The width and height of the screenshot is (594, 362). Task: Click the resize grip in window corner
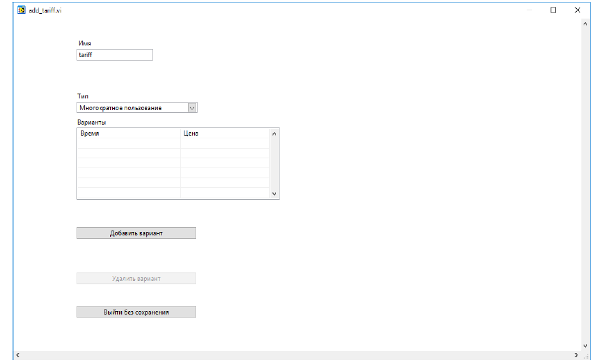(586, 356)
